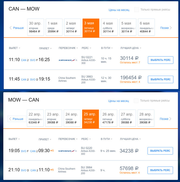Open 'Цены на месяц' for CAN — MOW
This screenshot has height=182, width=180.
click(119, 10)
